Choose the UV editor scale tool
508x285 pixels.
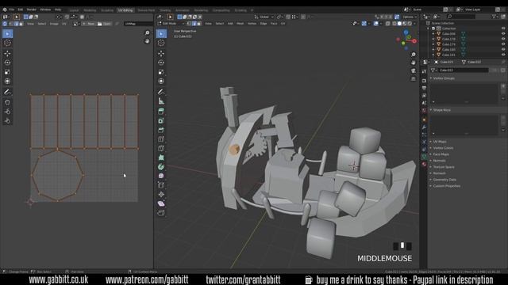tap(7, 72)
